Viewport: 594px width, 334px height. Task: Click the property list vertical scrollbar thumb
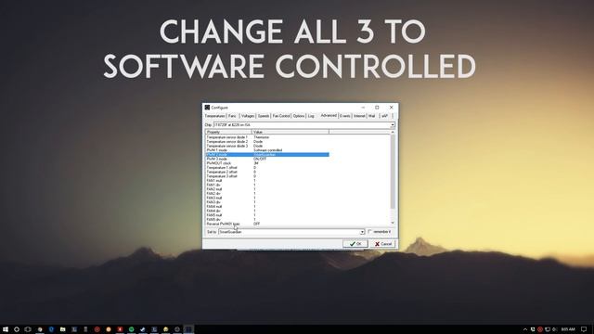[x=393, y=172]
